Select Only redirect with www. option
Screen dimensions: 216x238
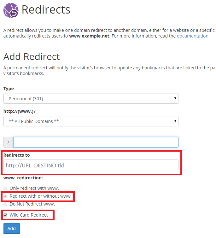(5, 188)
